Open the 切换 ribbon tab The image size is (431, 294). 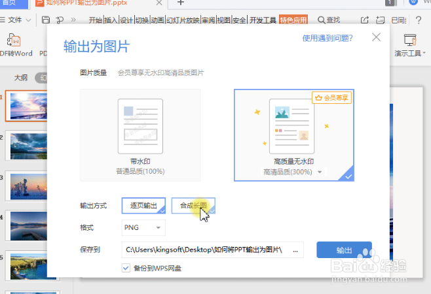click(142, 20)
